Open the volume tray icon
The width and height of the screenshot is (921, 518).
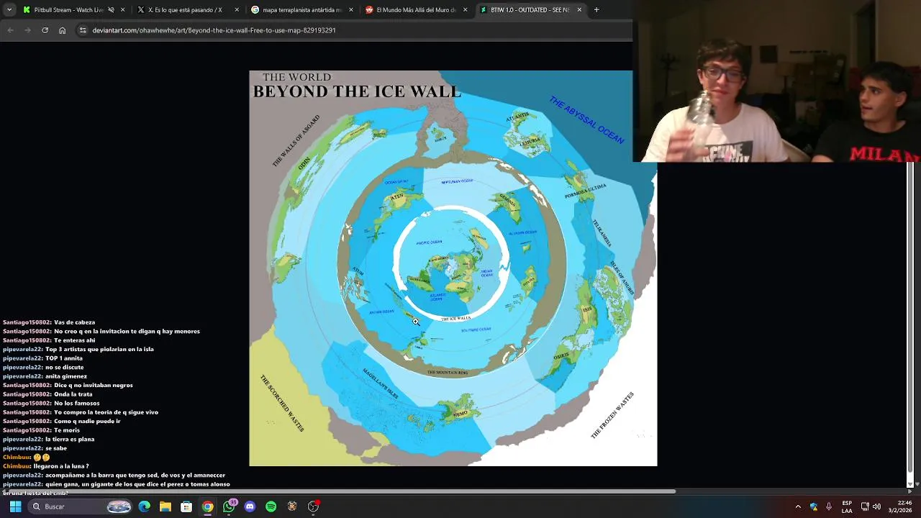876,506
